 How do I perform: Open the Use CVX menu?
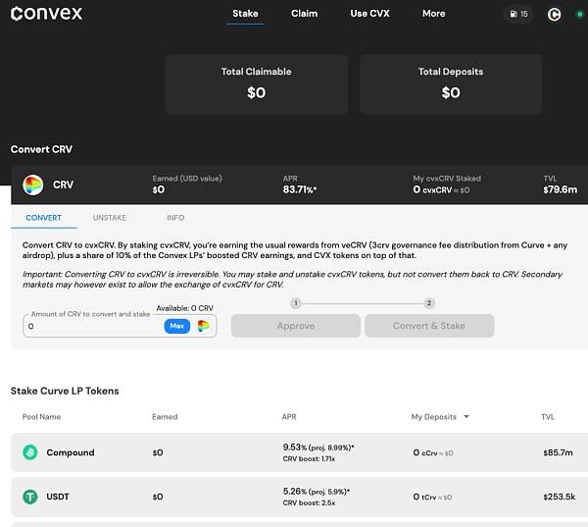tap(369, 14)
